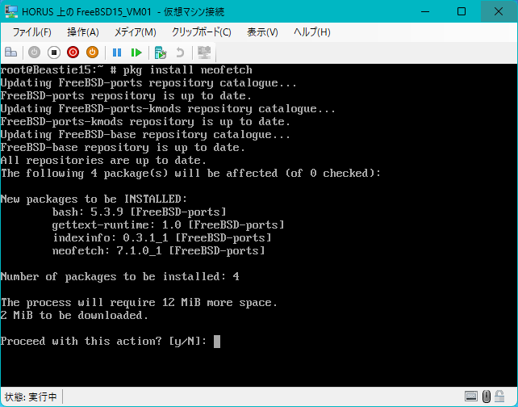The height and width of the screenshot is (407, 518).
Task: Open the ファイル(F) menu
Action: pos(32,32)
